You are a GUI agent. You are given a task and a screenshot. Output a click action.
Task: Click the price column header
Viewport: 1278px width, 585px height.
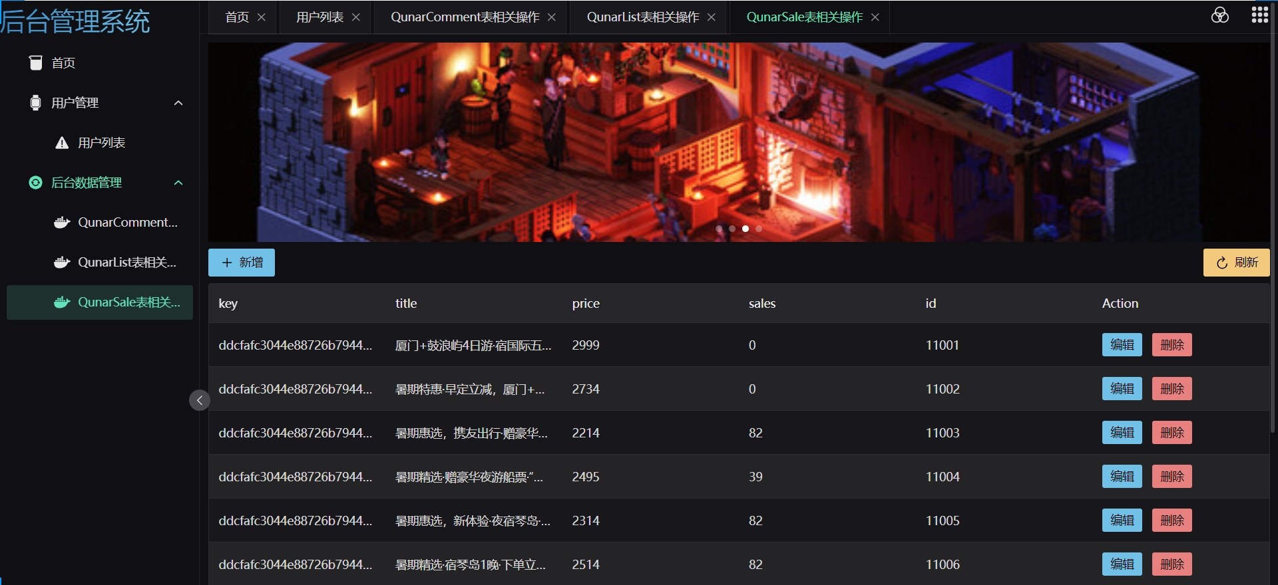(x=586, y=303)
